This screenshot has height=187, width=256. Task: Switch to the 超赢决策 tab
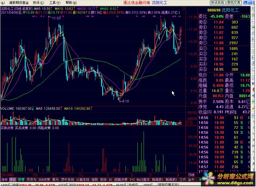point(121,180)
